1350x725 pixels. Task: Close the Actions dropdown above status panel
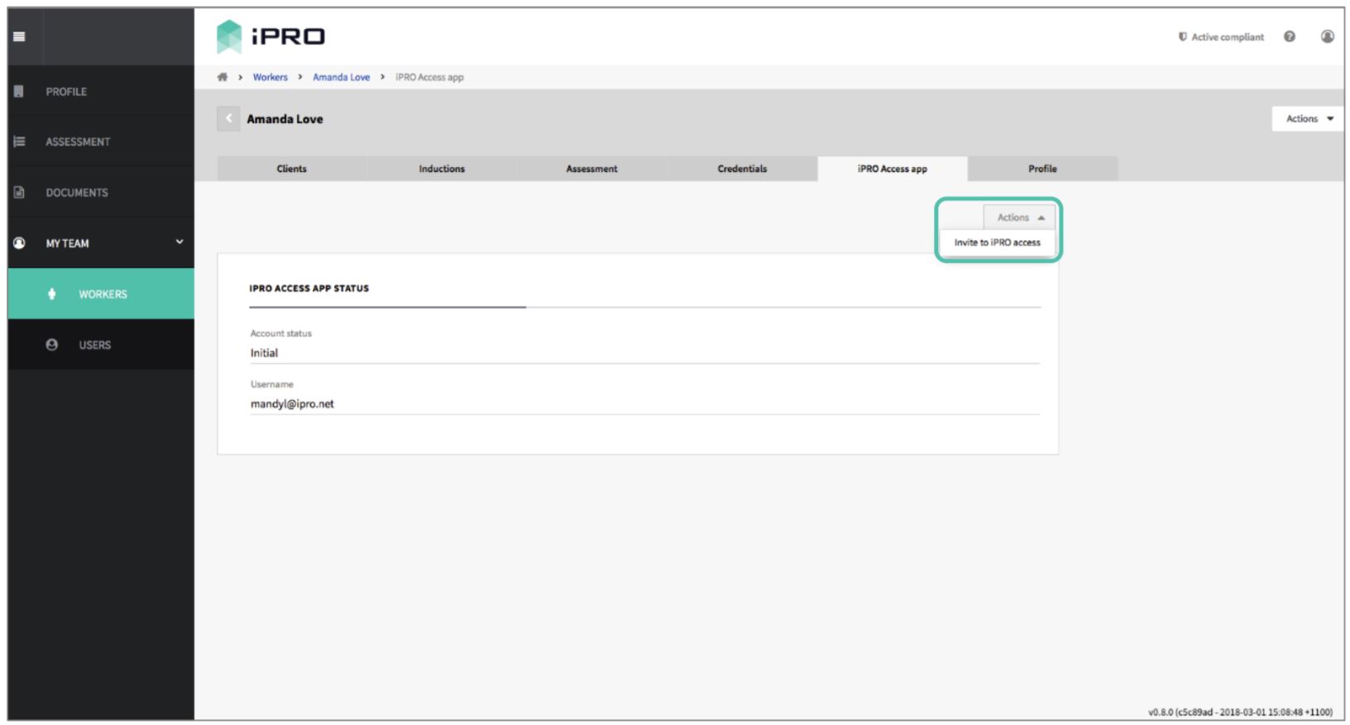(x=1019, y=217)
